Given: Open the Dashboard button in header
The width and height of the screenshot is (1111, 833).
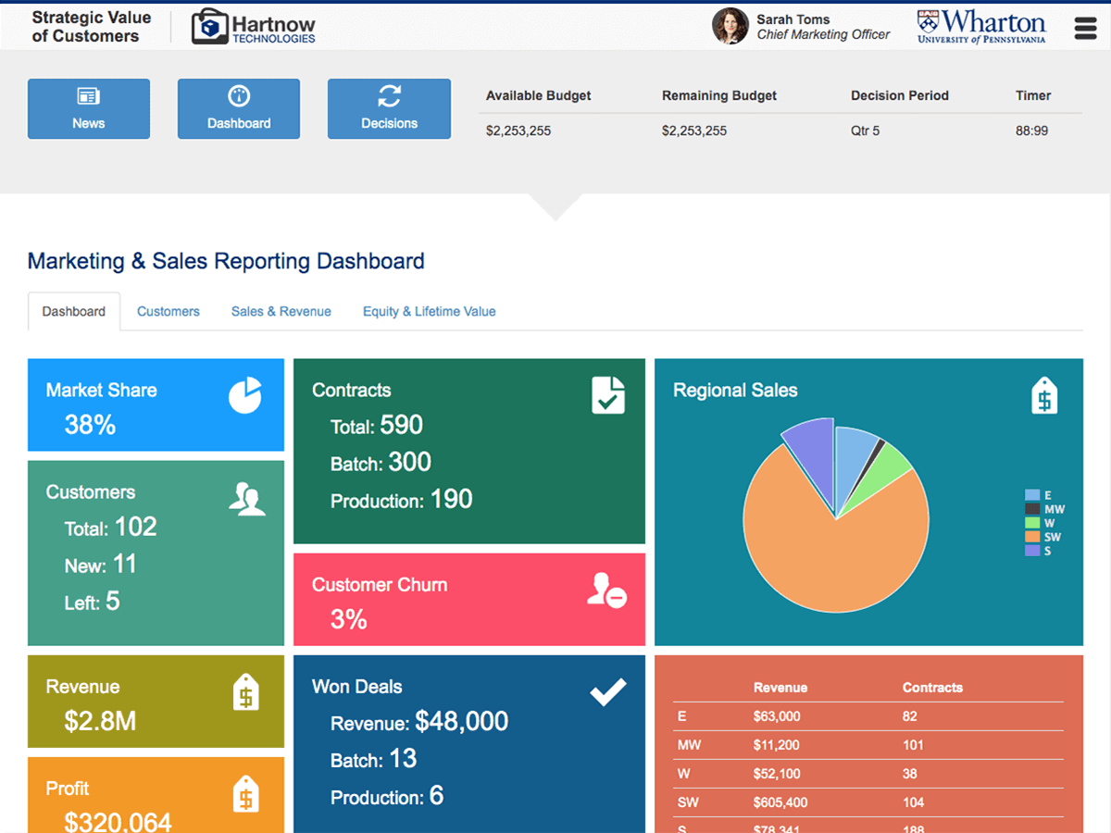Looking at the screenshot, I should tap(239, 109).
